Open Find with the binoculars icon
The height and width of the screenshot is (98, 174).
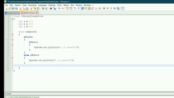[x=51, y=8]
